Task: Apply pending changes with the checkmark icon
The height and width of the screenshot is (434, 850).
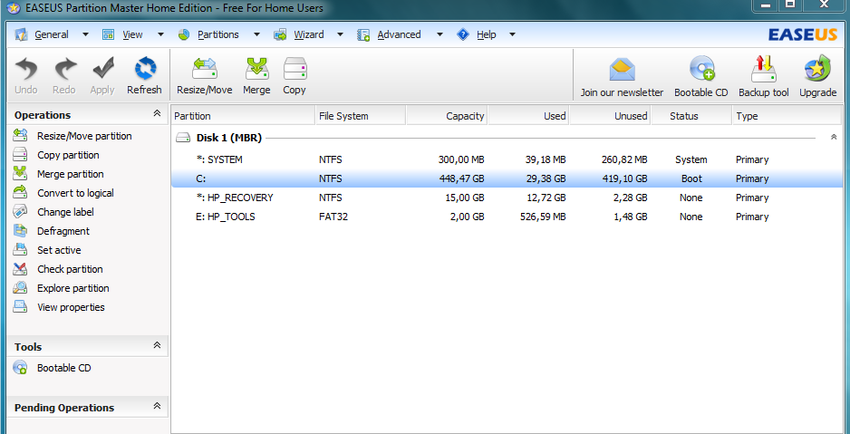Action: click(102, 69)
